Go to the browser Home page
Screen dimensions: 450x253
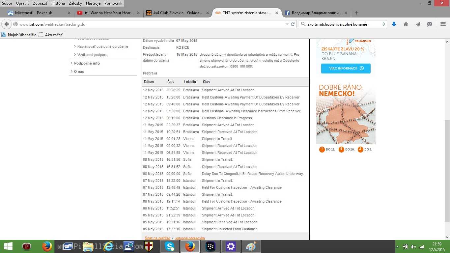406,24
